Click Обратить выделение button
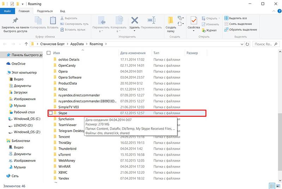 click(x=240, y=30)
